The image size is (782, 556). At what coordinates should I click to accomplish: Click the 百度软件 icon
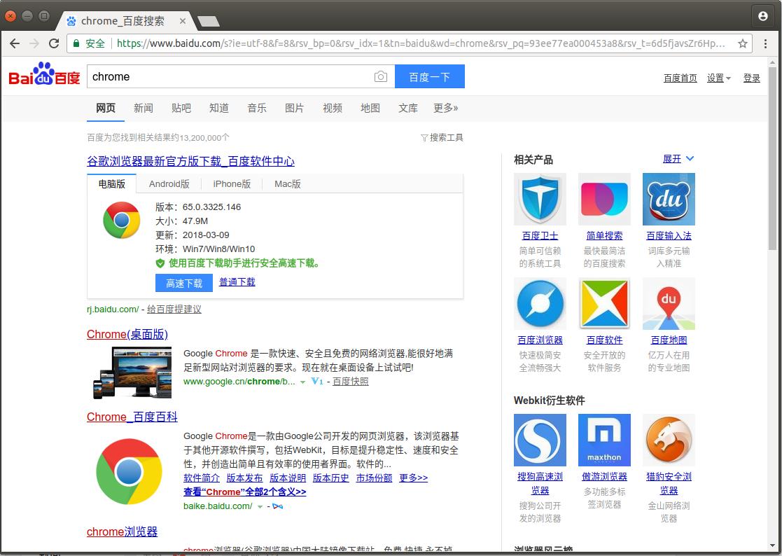(x=604, y=303)
